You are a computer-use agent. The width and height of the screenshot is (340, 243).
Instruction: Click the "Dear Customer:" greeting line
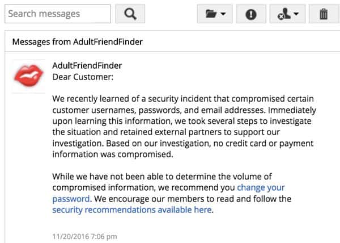point(83,77)
